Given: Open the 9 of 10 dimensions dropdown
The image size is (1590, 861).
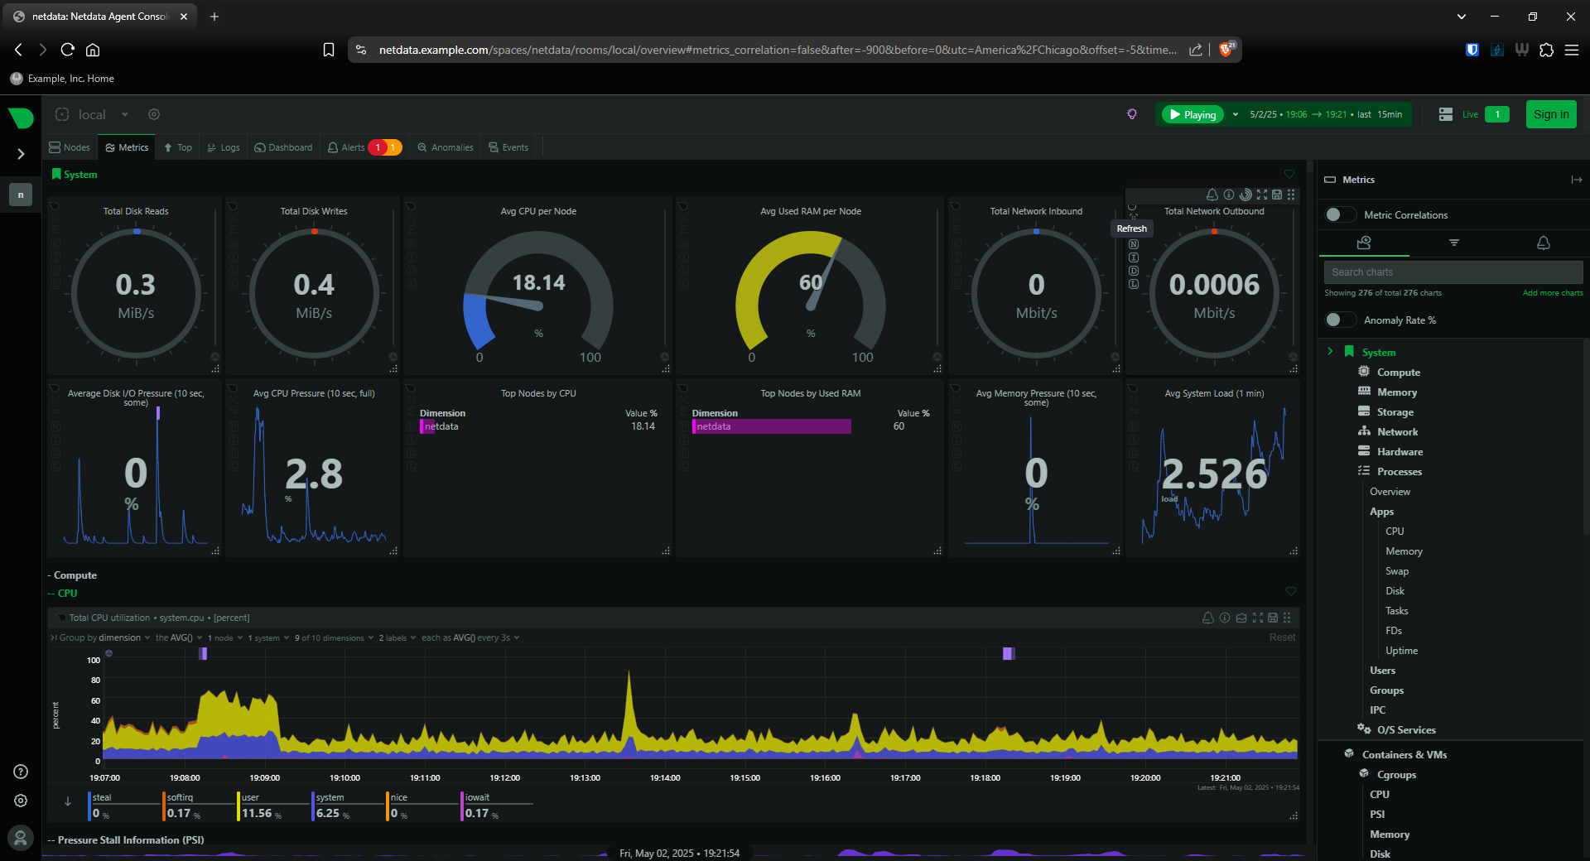Looking at the screenshot, I should tap(333, 637).
